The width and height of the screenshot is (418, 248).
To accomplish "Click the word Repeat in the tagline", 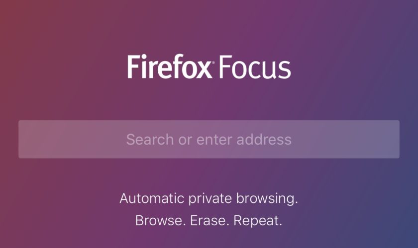I will click(256, 221).
